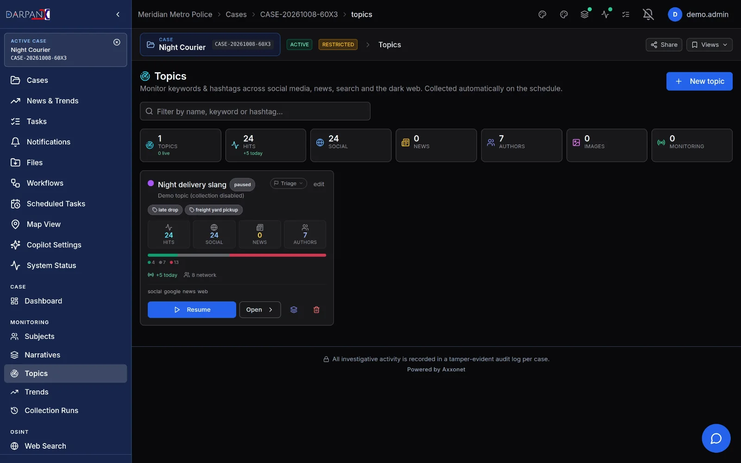
Task: Go to the case Dashboard
Action: [x=65, y=301]
